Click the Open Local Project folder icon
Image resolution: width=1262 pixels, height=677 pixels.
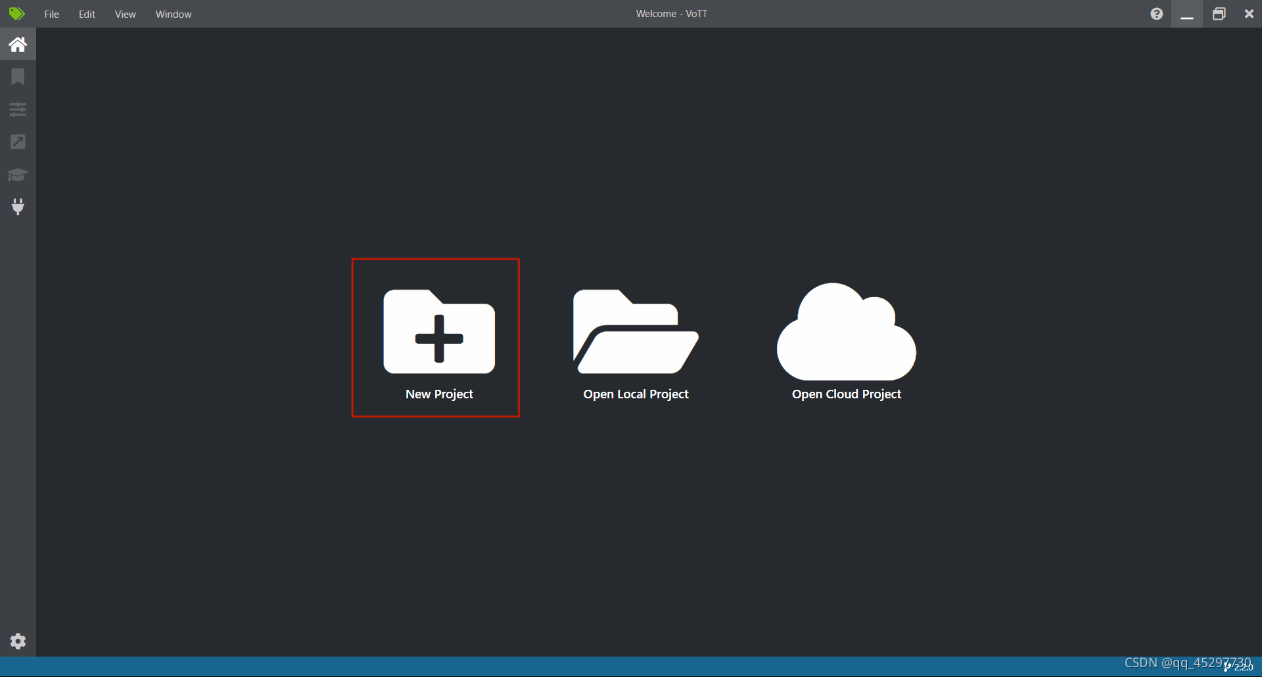(636, 331)
